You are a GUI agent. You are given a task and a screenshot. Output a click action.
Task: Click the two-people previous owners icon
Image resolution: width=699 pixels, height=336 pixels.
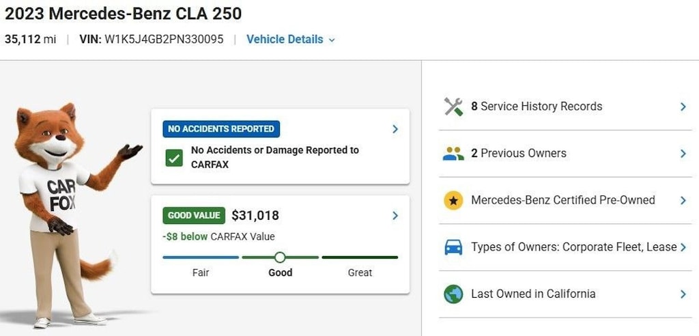click(x=453, y=154)
